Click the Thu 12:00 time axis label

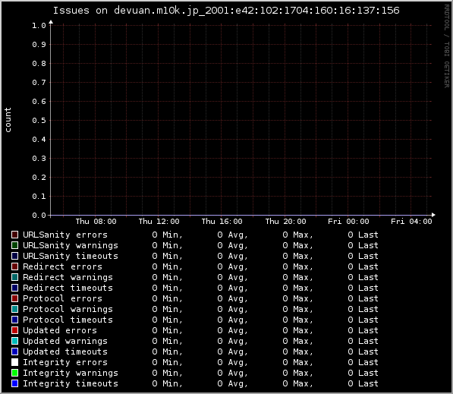click(159, 222)
